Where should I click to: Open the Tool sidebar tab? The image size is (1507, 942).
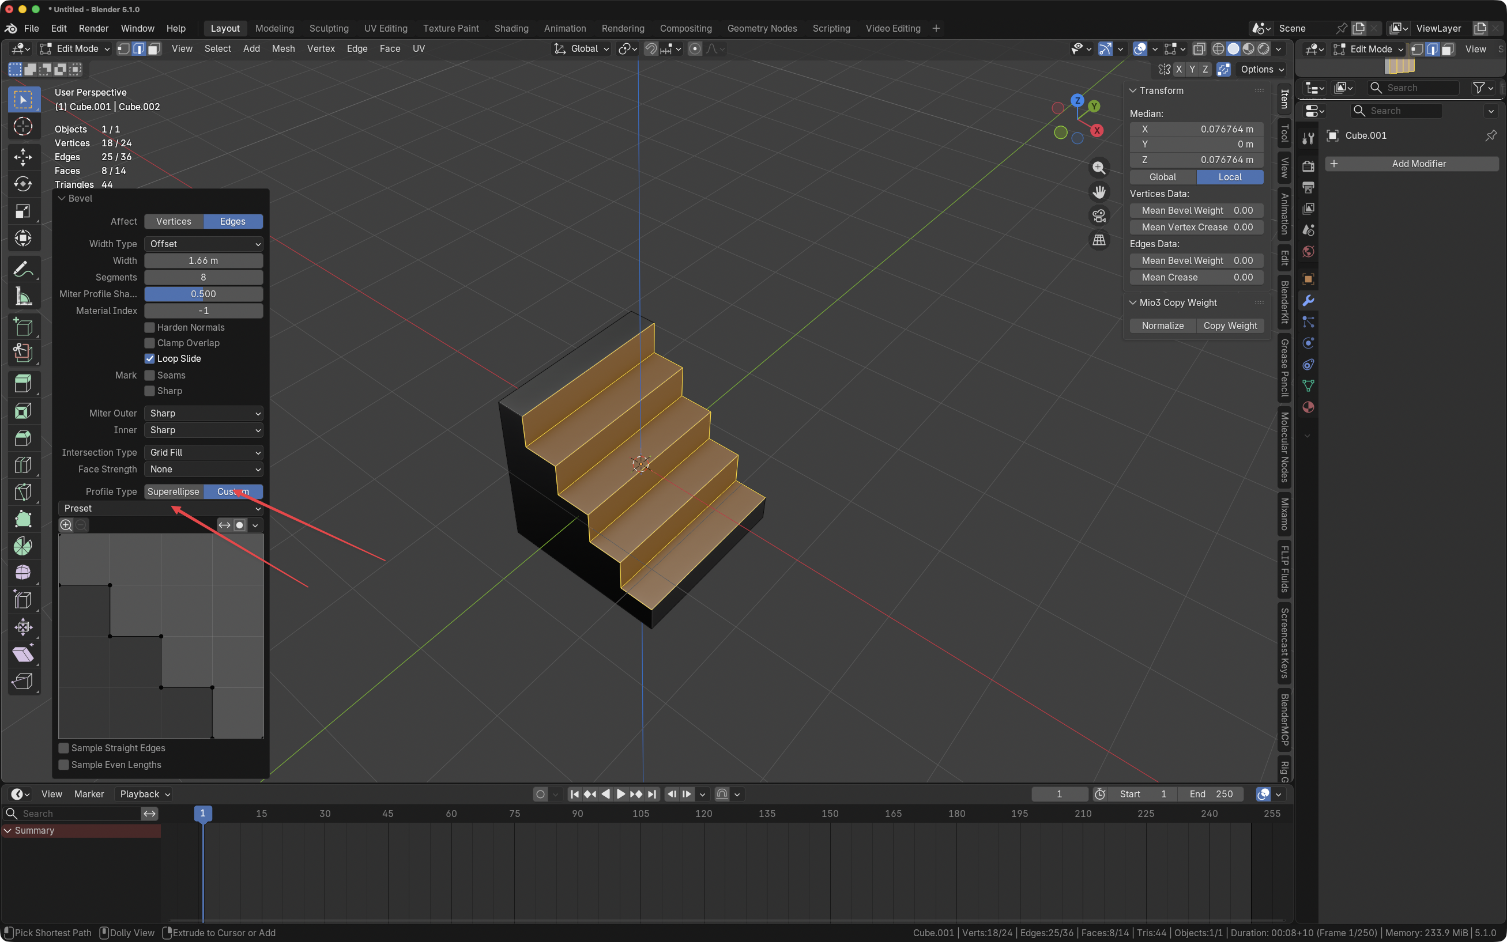pyautogui.click(x=1284, y=133)
